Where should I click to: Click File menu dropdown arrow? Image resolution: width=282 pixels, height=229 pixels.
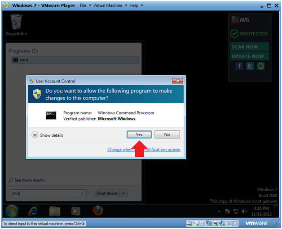coord(90,5)
